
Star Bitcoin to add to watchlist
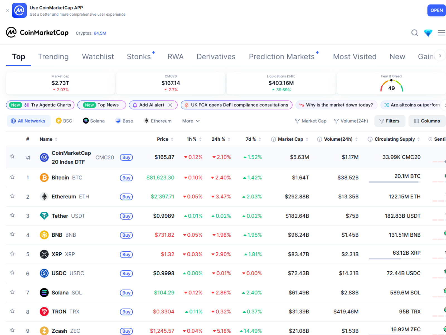12,177
